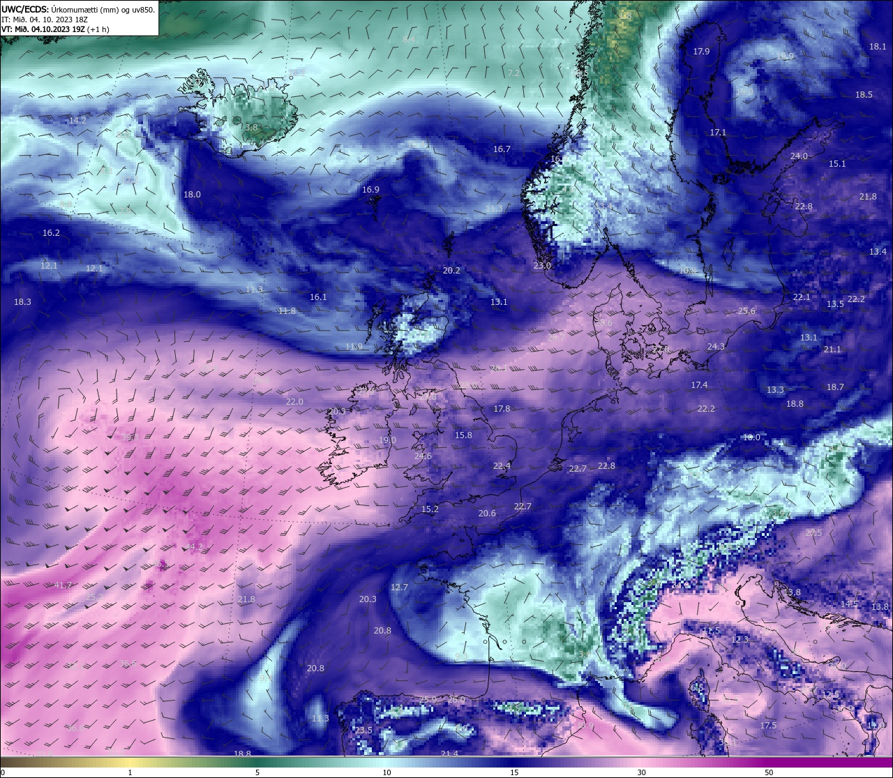Select the 14.5 value on the map
Viewport: 893px width, 778px height.
(x=849, y=604)
